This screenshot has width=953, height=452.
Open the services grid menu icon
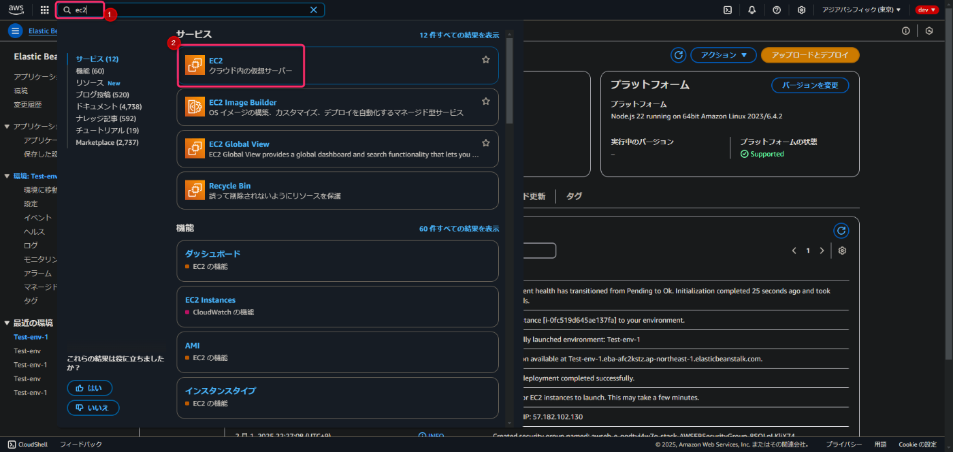point(45,10)
